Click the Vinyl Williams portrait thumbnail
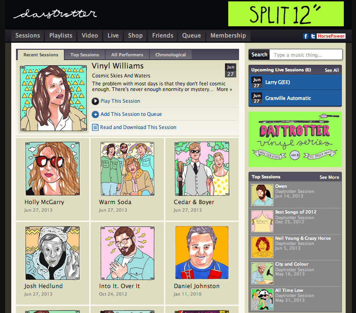The image size is (356, 313). 54,99
